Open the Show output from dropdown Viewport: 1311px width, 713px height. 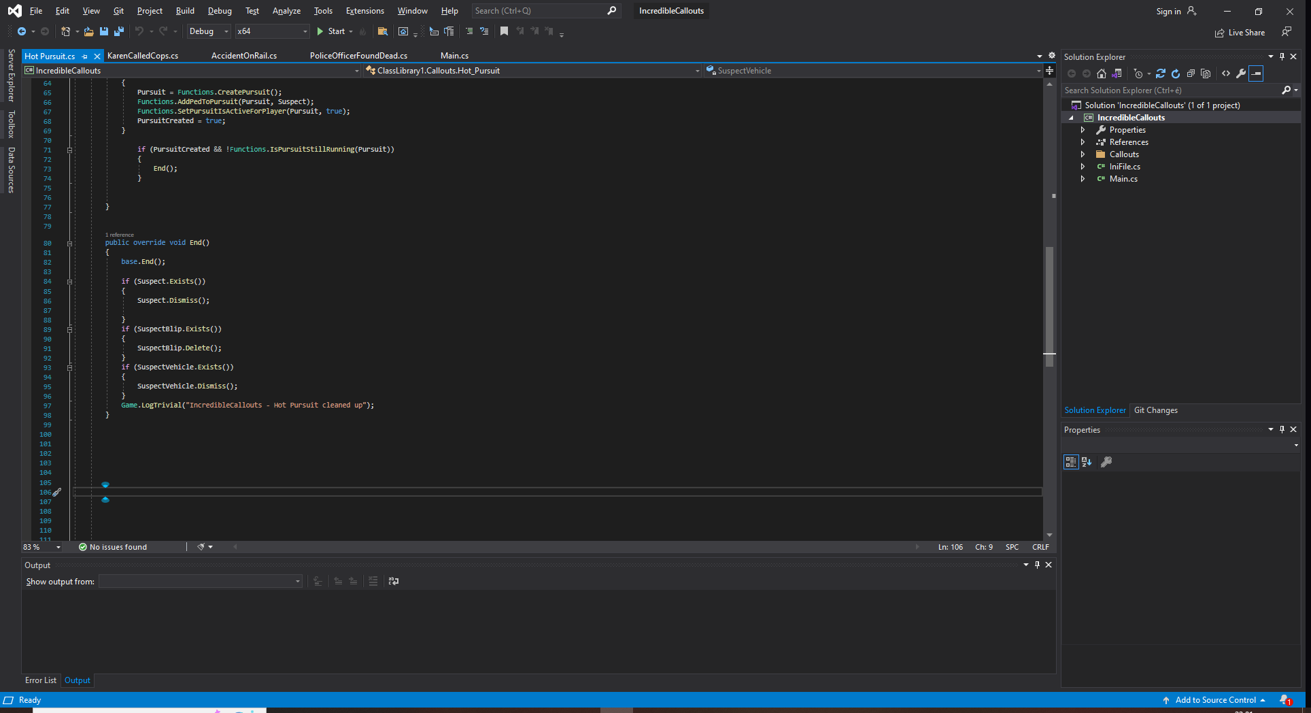[x=201, y=581]
